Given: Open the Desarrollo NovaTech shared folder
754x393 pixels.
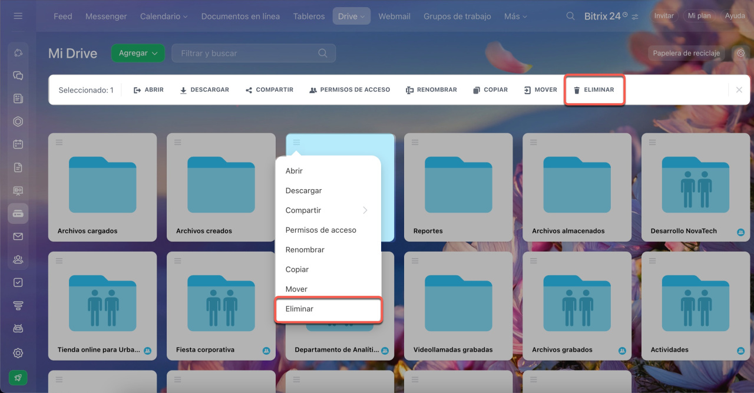Looking at the screenshot, I should 696,187.
